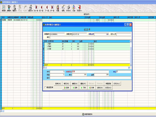The image size is (156, 117).
Task: Click the 删除 (Delete) toolbar icon
Action: point(15,8)
